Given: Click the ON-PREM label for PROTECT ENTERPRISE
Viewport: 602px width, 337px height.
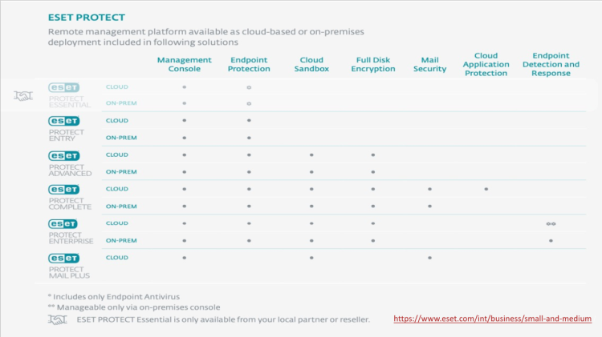Looking at the screenshot, I should point(121,240).
